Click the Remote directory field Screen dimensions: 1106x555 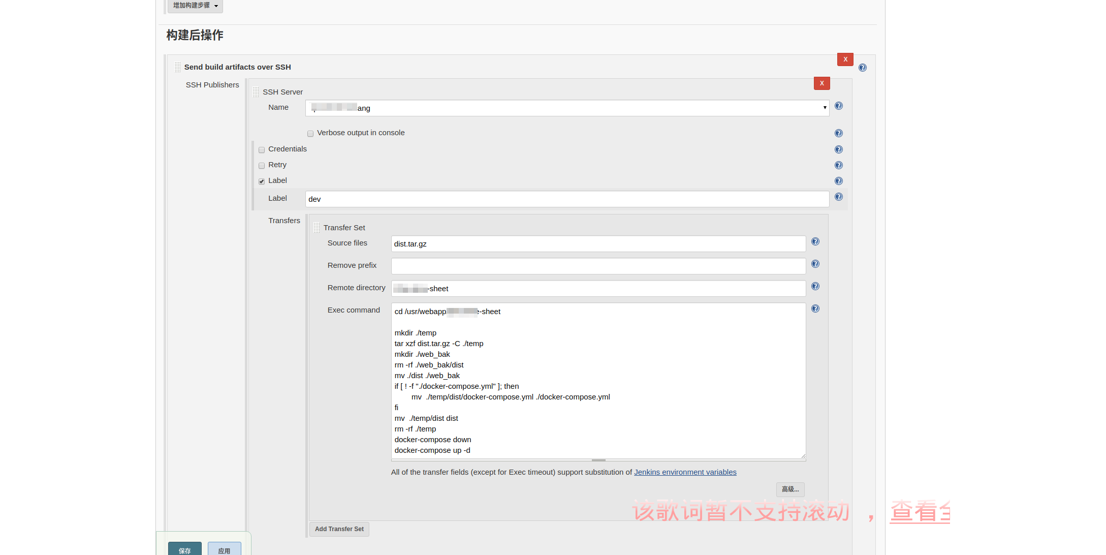(598, 288)
